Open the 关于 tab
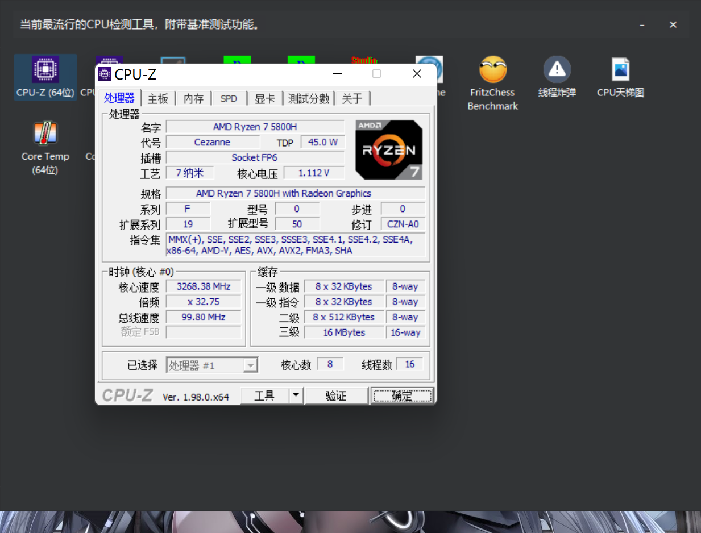 coord(352,99)
